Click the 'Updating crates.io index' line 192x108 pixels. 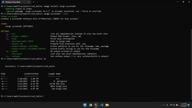(19, 9)
